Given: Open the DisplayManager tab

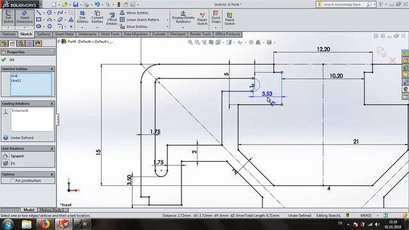Looking at the screenshot, I should pos(38,43).
